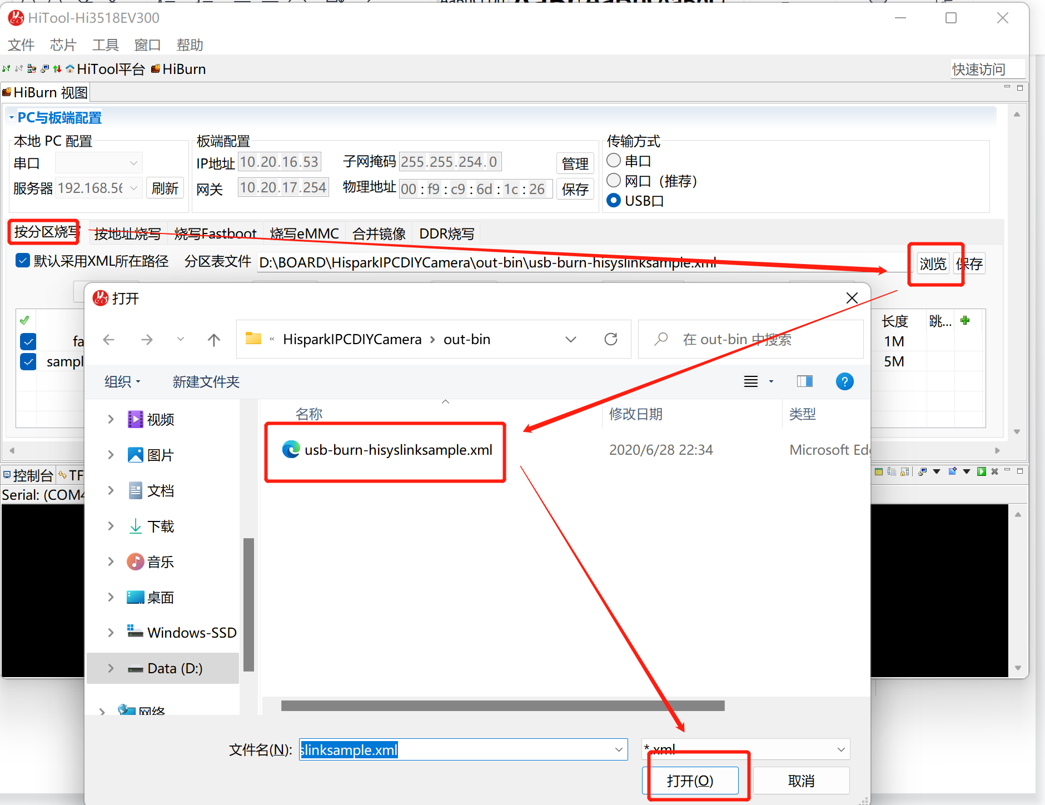Click the yellow table icon in console toolbar
Viewport: 1045px width, 805px height.
pyautogui.click(x=879, y=471)
